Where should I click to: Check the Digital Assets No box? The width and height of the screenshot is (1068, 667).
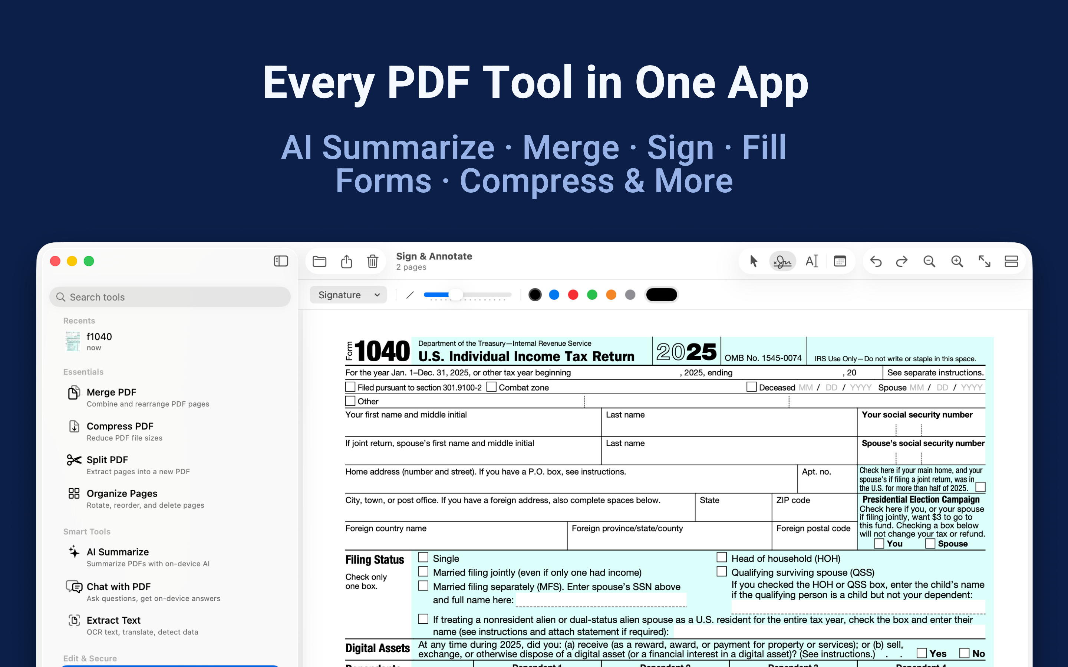(964, 653)
